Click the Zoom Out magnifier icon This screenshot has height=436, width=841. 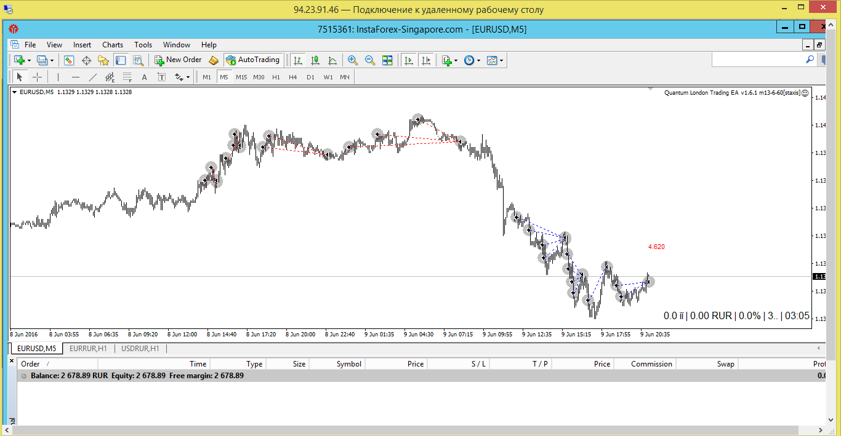point(370,60)
